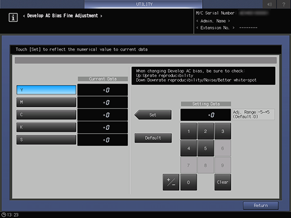Viewport: 291px width, 218px height.
Task: Tap the disabled keypad digit 9
Action: pyautogui.click(x=222, y=165)
